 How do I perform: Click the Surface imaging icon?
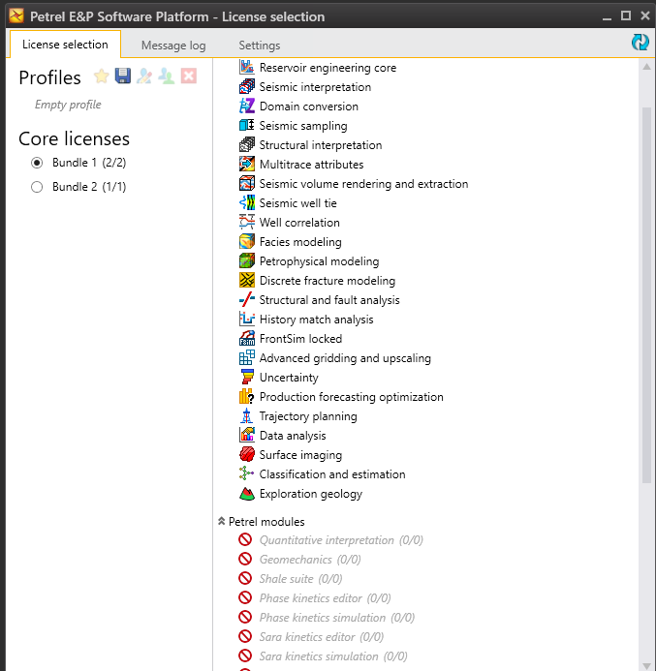tap(247, 454)
